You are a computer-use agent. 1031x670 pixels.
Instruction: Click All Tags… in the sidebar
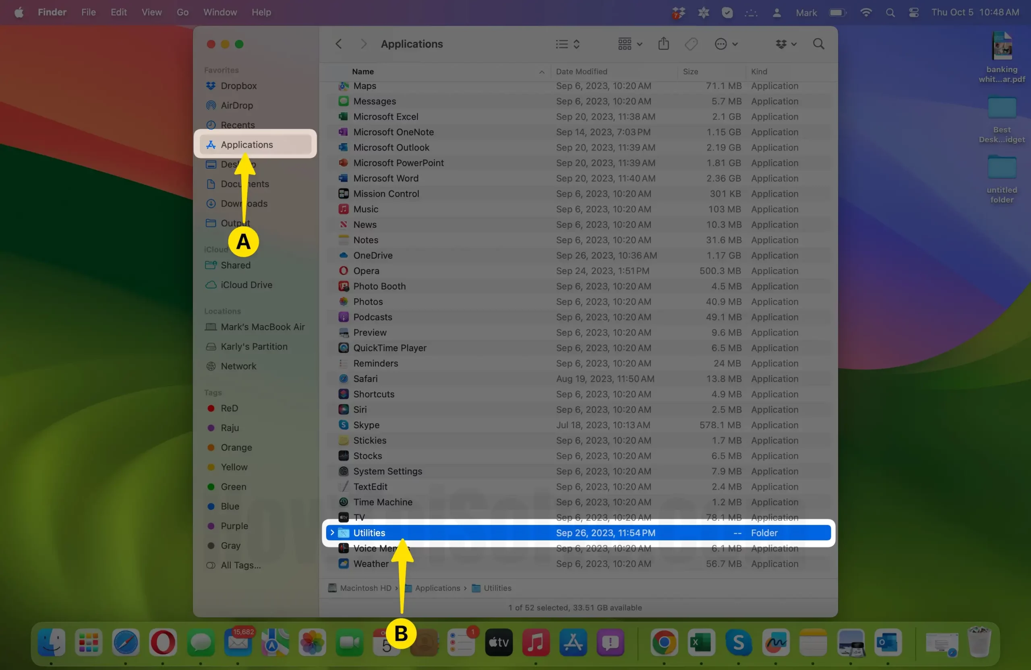240,565
